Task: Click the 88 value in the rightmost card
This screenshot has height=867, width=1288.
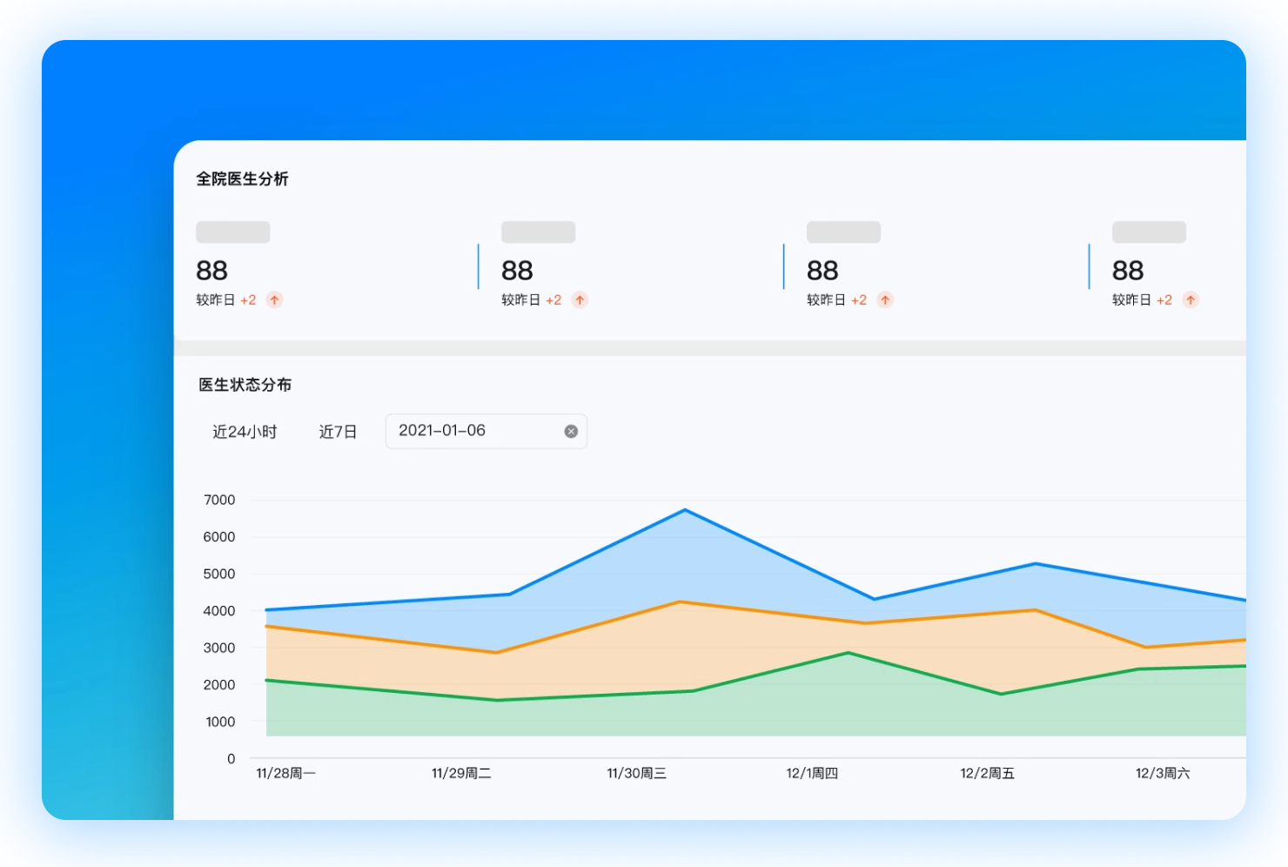Action: 1128,271
